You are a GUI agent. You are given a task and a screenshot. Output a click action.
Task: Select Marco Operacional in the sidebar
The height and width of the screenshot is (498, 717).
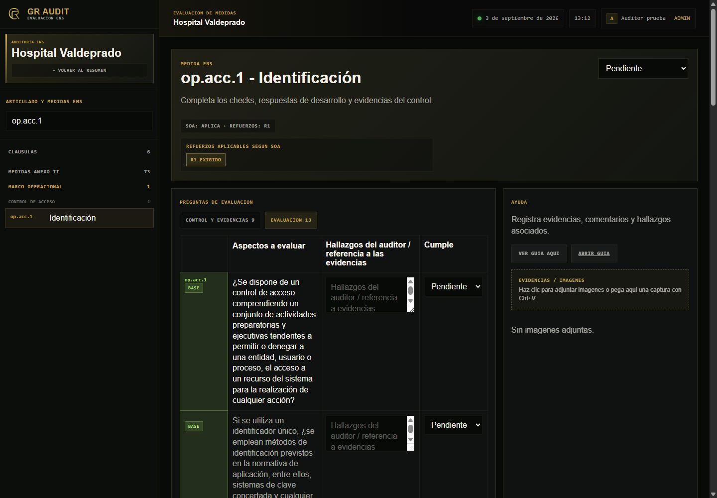click(79, 187)
